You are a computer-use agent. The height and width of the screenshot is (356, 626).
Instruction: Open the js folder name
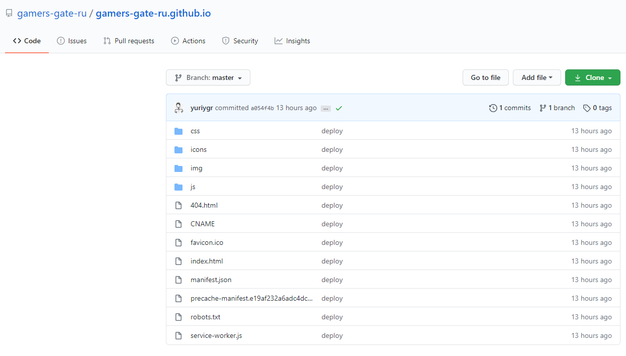pos(193,187)
